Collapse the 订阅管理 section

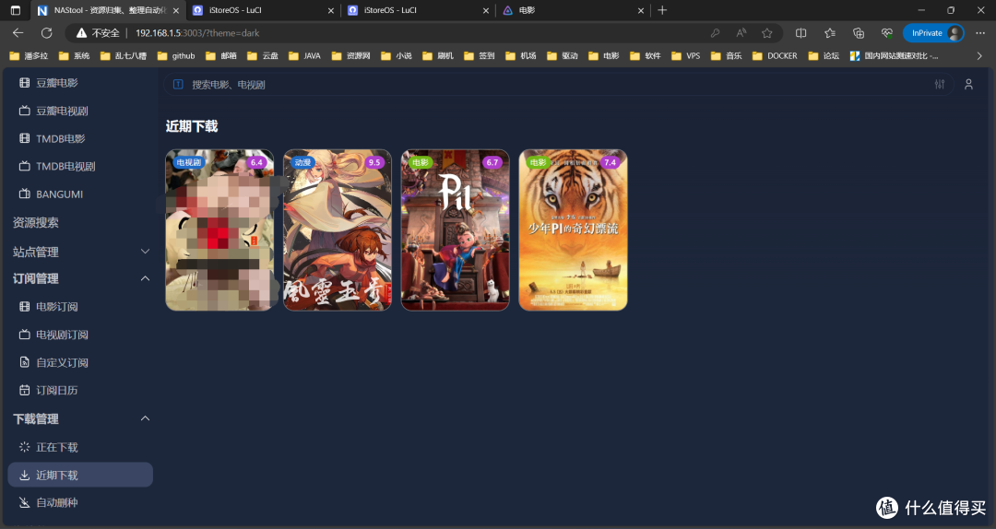[x=80, y=279]
